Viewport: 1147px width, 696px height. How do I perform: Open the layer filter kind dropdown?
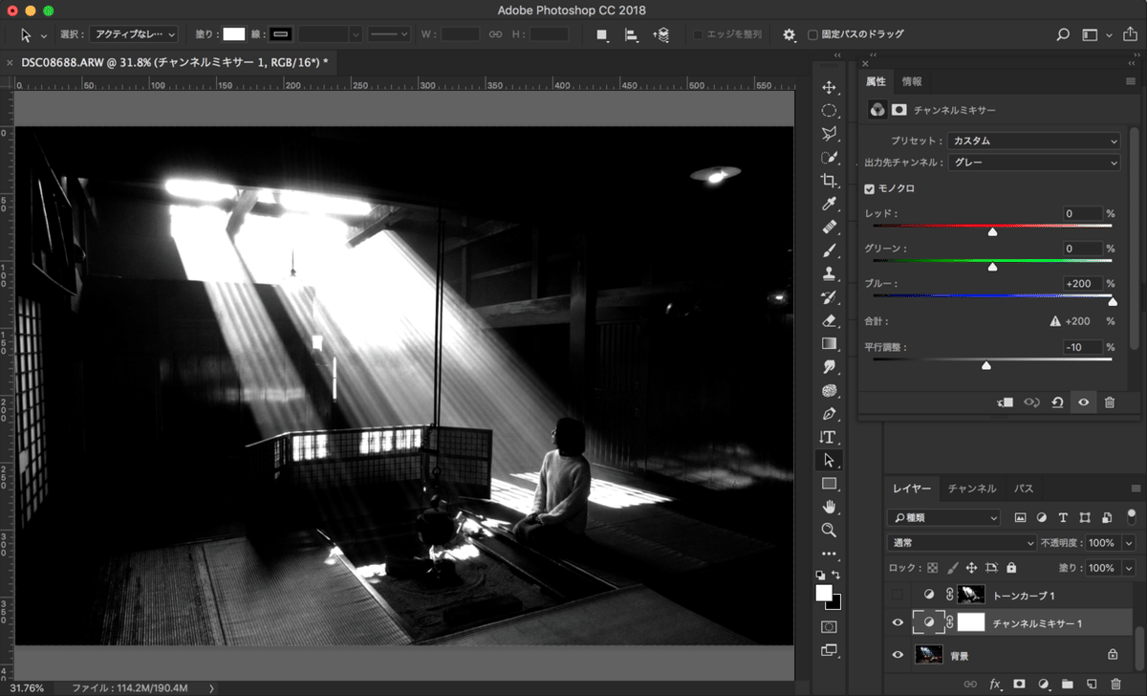point(943,517)
